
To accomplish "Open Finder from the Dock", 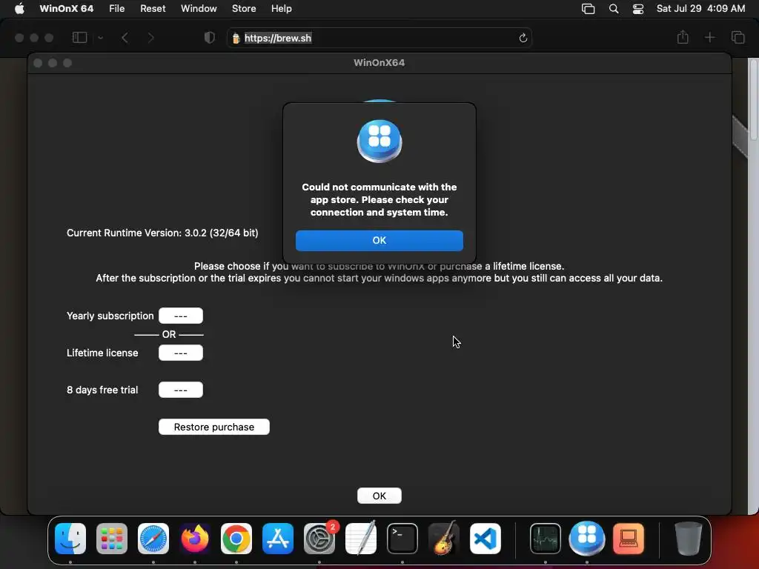I will (70, 539).
